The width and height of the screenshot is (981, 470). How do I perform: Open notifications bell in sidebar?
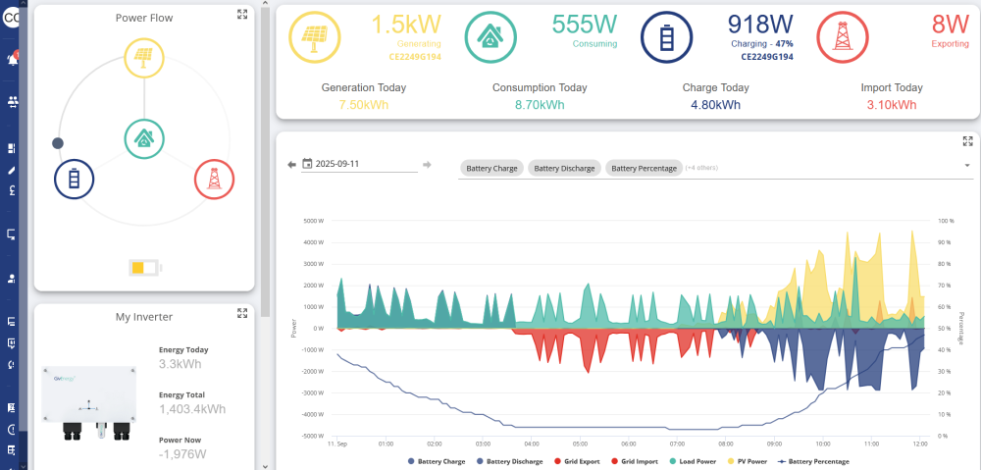tap(12, 60)
